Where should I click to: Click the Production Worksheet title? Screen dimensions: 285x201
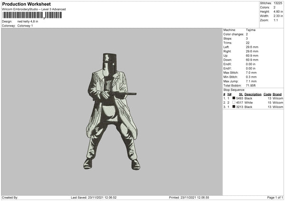(26, 4)
